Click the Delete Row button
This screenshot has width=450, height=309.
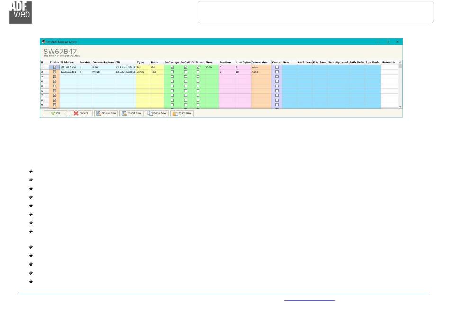(106, 113)
